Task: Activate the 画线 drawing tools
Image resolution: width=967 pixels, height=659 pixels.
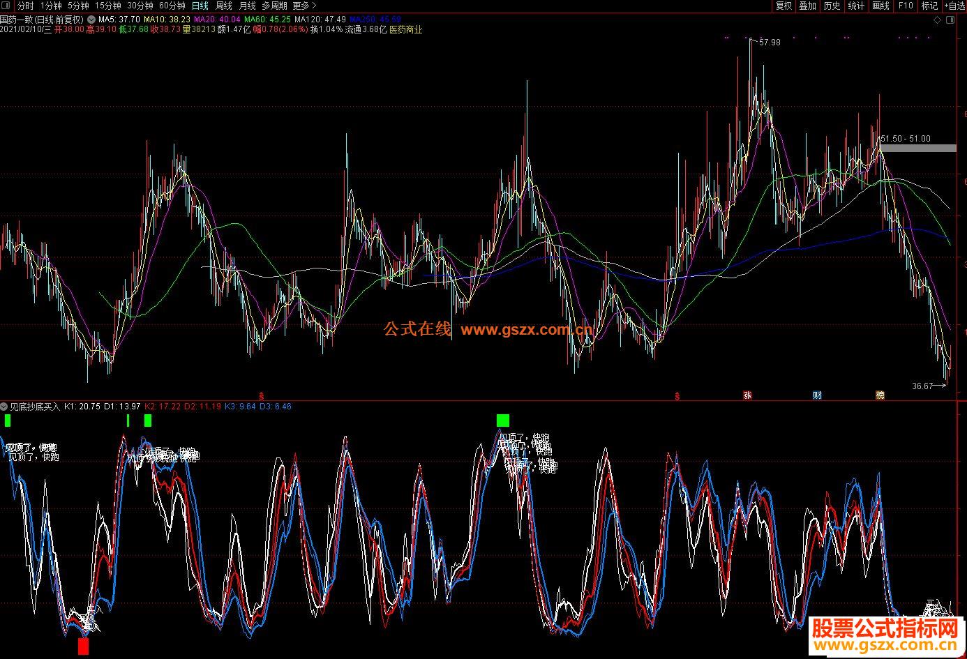Action: pos(881,6)
